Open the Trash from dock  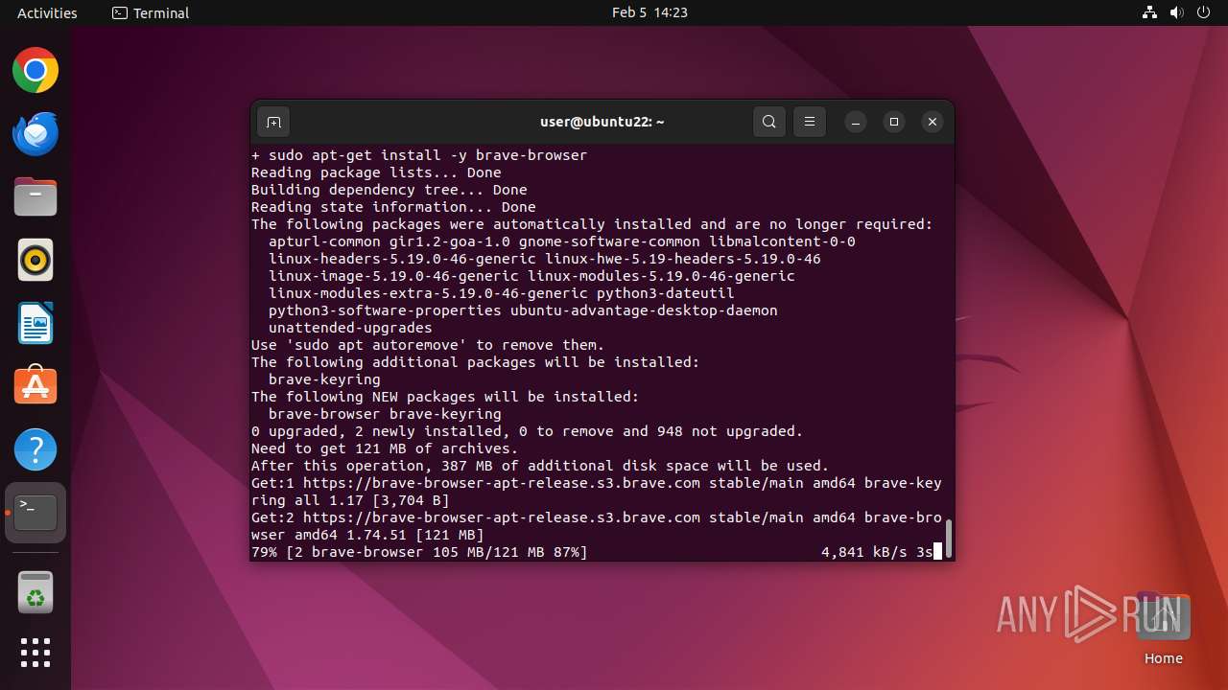[x=35, y=594]
